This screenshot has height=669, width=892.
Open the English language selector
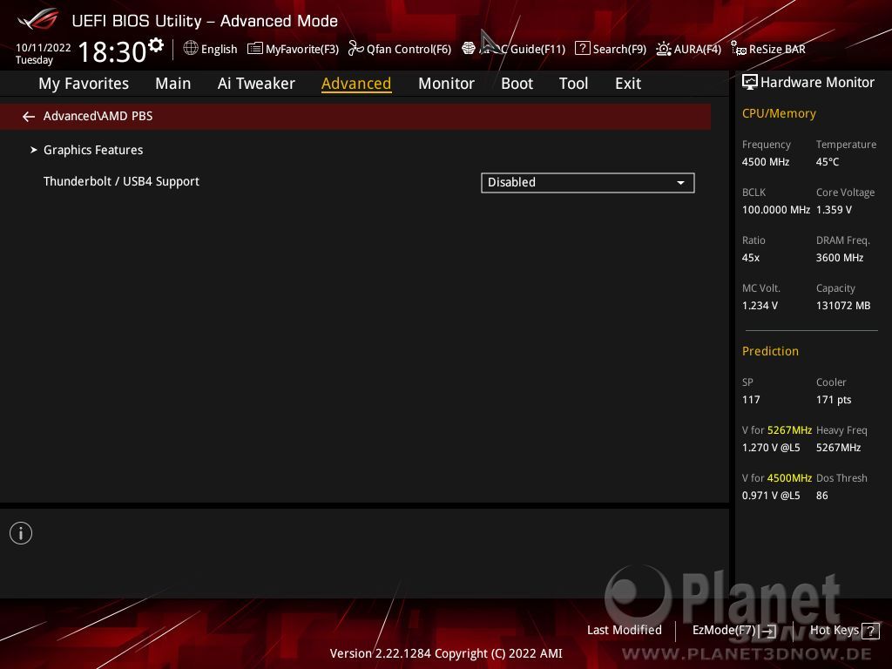coord(210,49)
